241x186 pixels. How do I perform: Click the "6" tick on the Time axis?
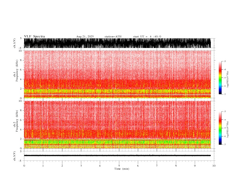coord(138,166)
